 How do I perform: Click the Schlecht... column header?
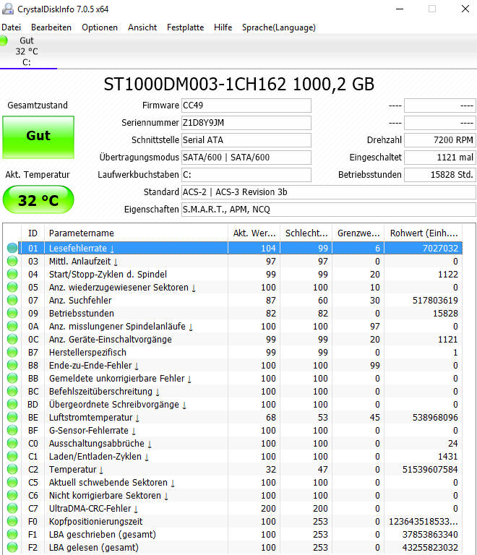306,233
